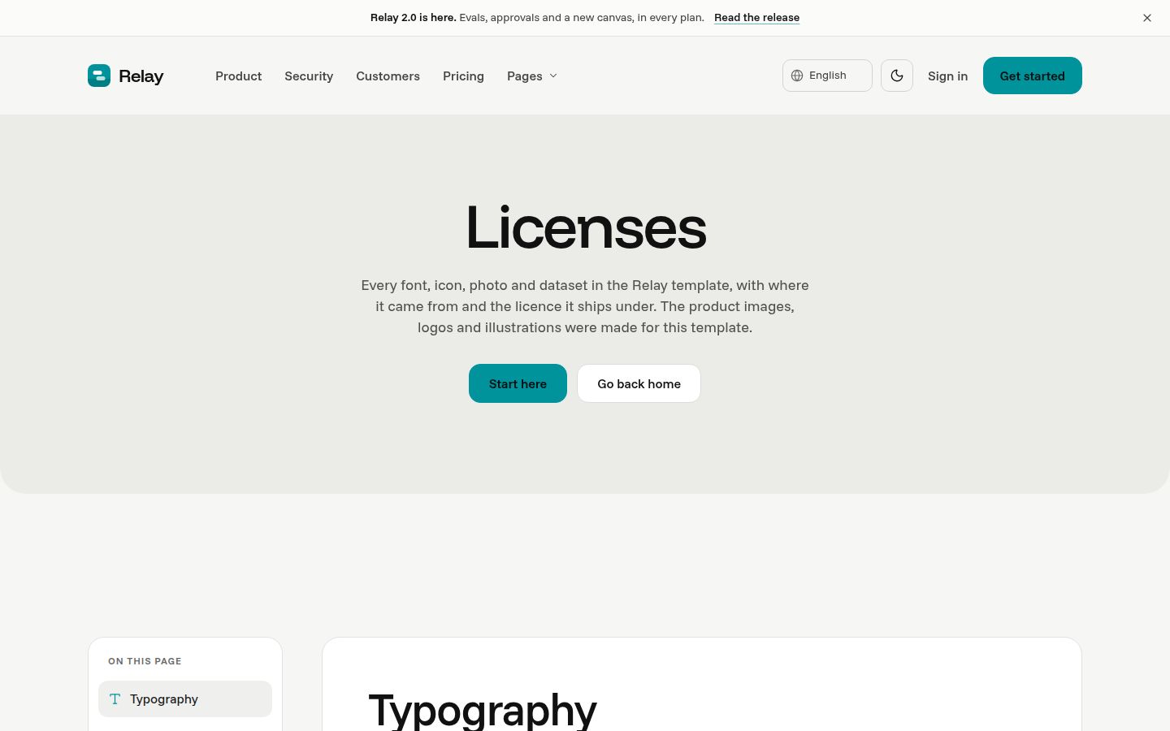
Task: Click the 'Relay 2.0 is here.' text
Action: [x=413, y=17]
